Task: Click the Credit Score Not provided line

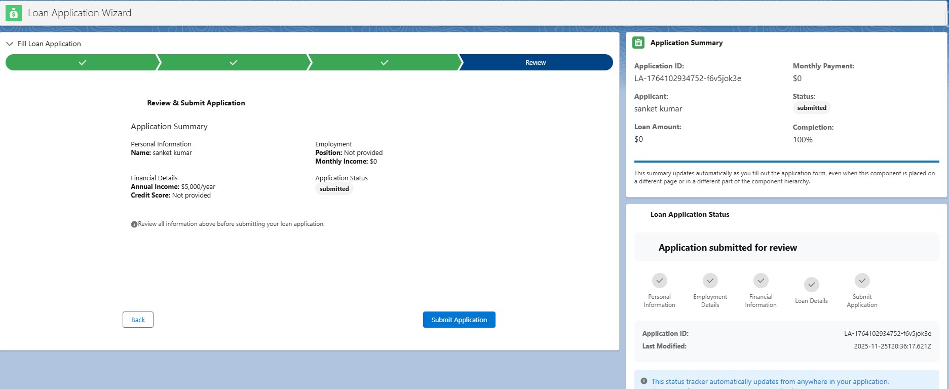Action: 171,196
